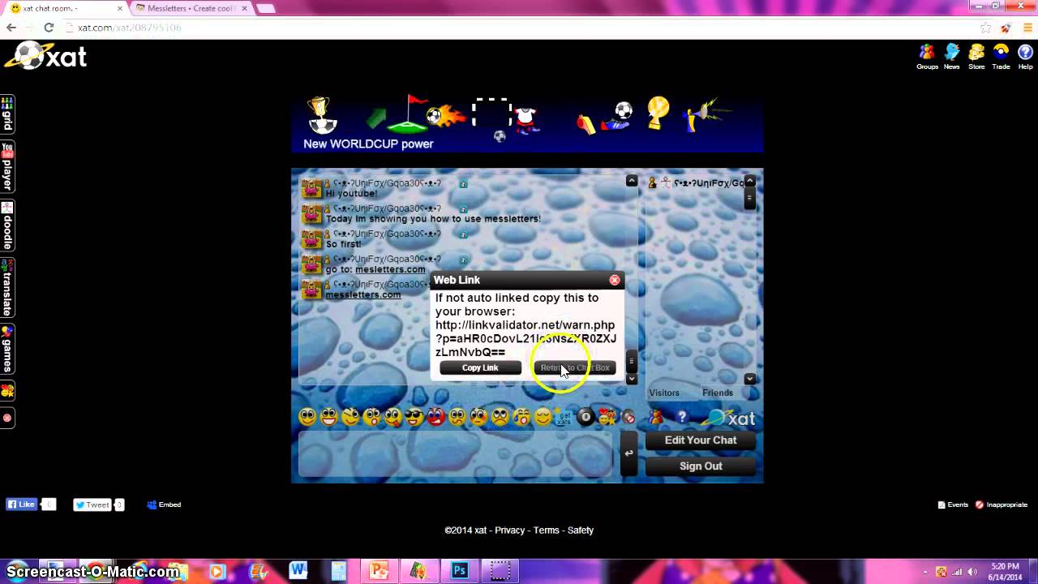
Task: Switch to the Visitors tab
Action: (x=664, y=393)
